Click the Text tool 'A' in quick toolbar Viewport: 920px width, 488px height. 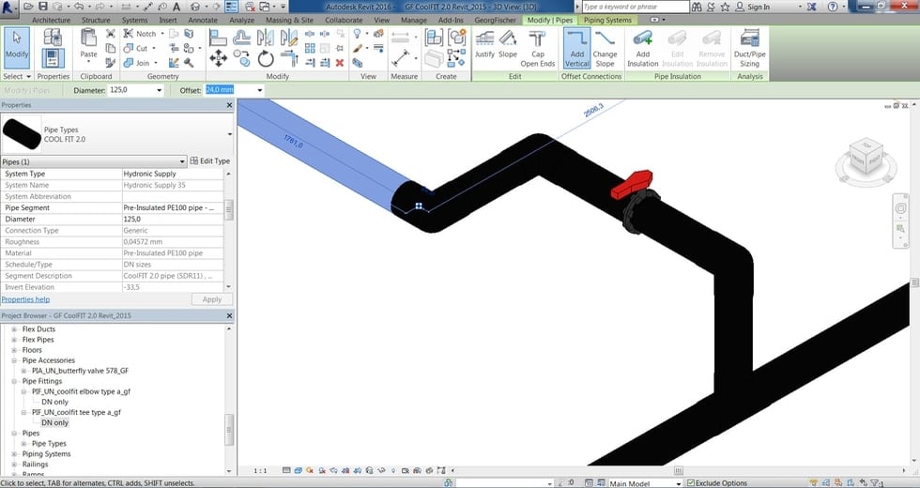pyautogui.click(x=178, y=7)
